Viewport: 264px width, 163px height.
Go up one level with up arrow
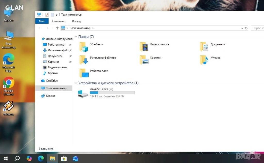57,28
